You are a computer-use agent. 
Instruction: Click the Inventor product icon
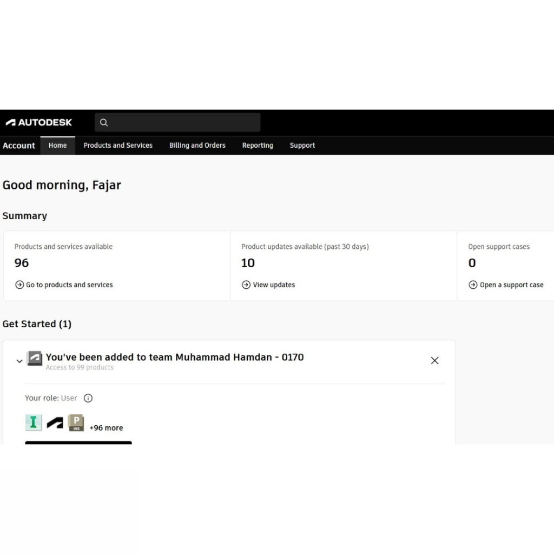[x=34, y=423]
